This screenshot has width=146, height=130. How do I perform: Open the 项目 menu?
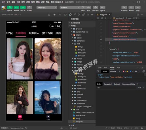point(4,2)
